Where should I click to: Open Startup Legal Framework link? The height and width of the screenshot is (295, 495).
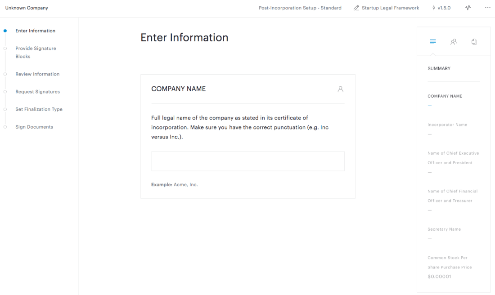[x=390, y=8]
